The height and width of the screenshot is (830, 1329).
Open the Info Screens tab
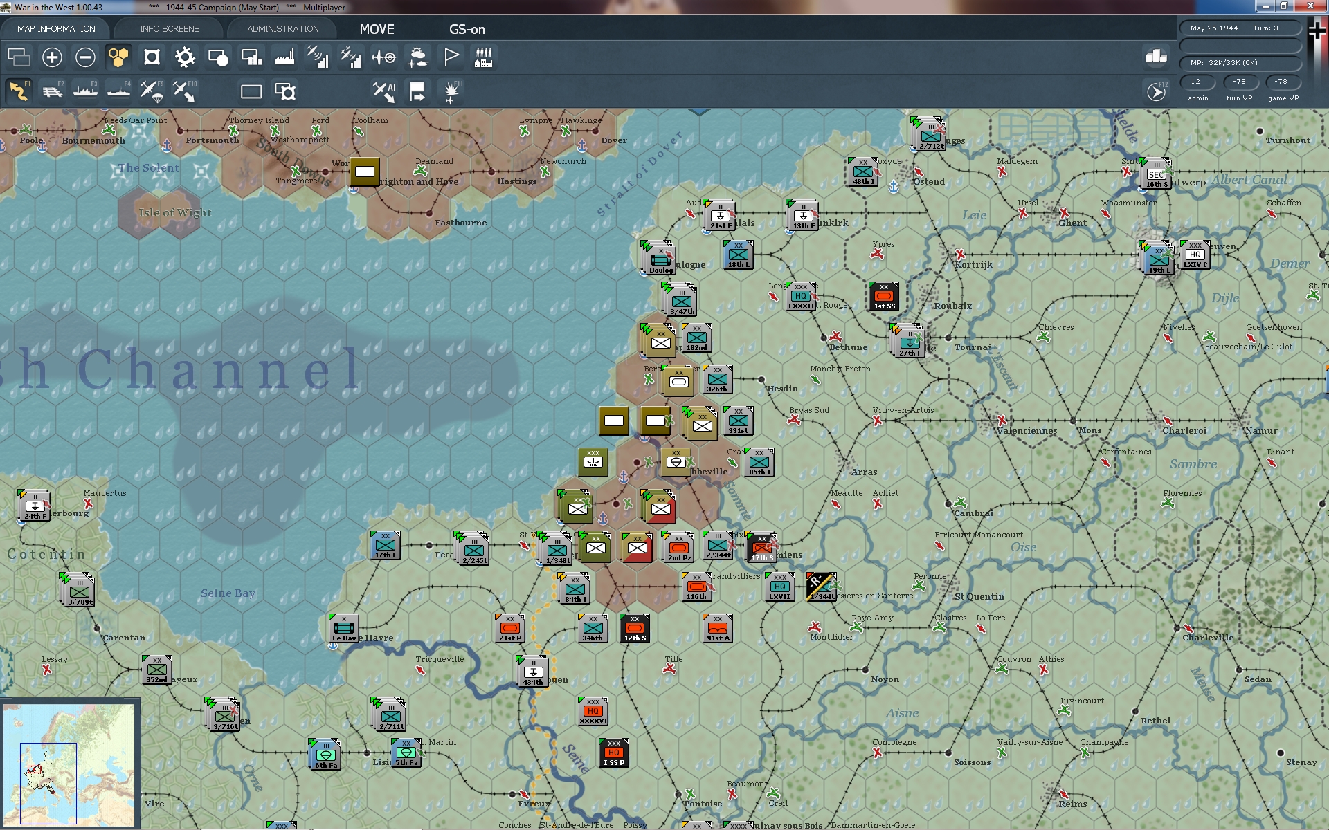[170, 29]
